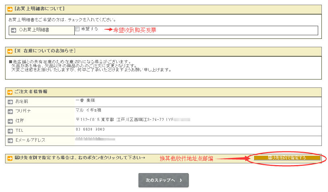Click the grey arrow icon next to TEL
Viewport: 328px width, 192px height.
10,130
